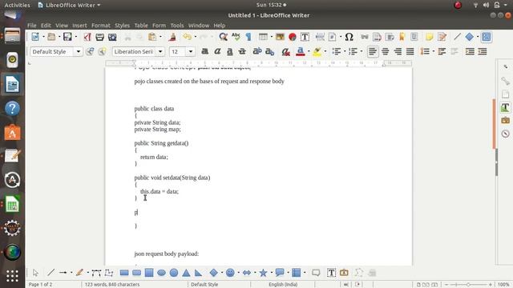The height and width of the screenshot is (288, 513).
Task: Align text right
Action: pyautogui.click(x=398, y=51)
